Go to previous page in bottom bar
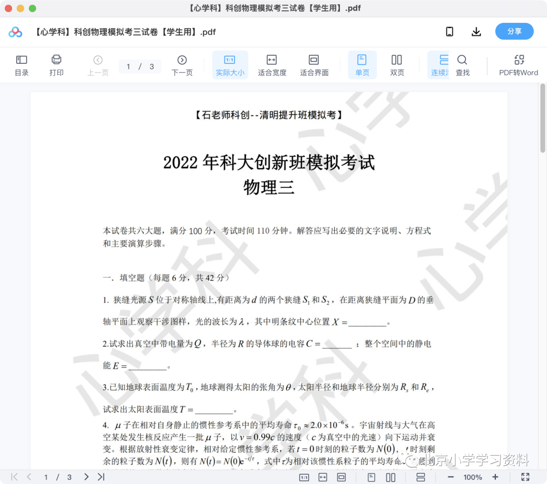Image resolution: width=547 pixels, height=484 pixels. point(29,477)
